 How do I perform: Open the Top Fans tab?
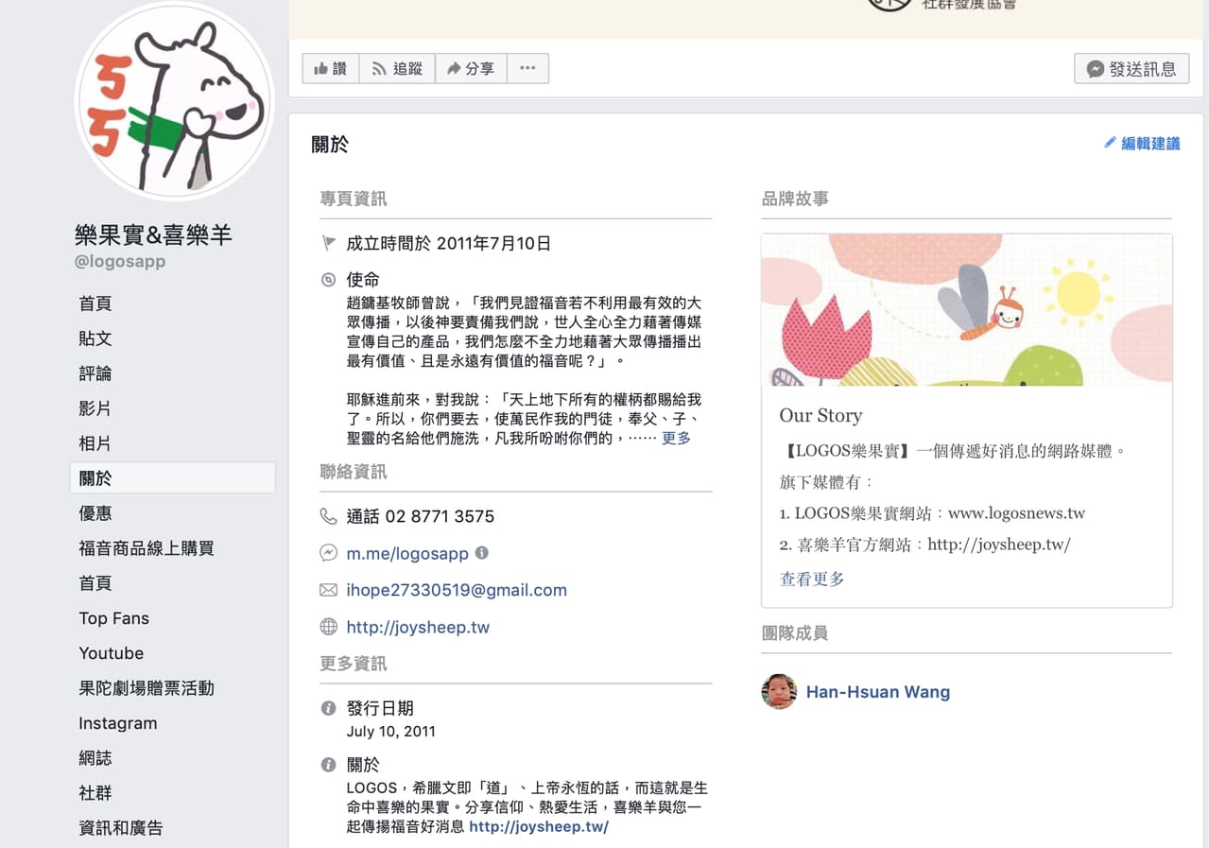(x=114, y=618)
